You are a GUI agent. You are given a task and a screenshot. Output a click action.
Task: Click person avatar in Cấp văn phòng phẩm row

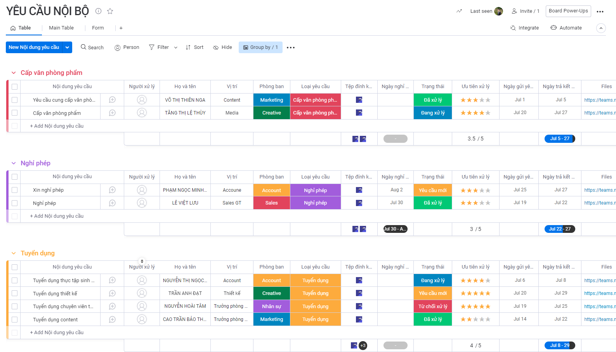tap(142, 113)
